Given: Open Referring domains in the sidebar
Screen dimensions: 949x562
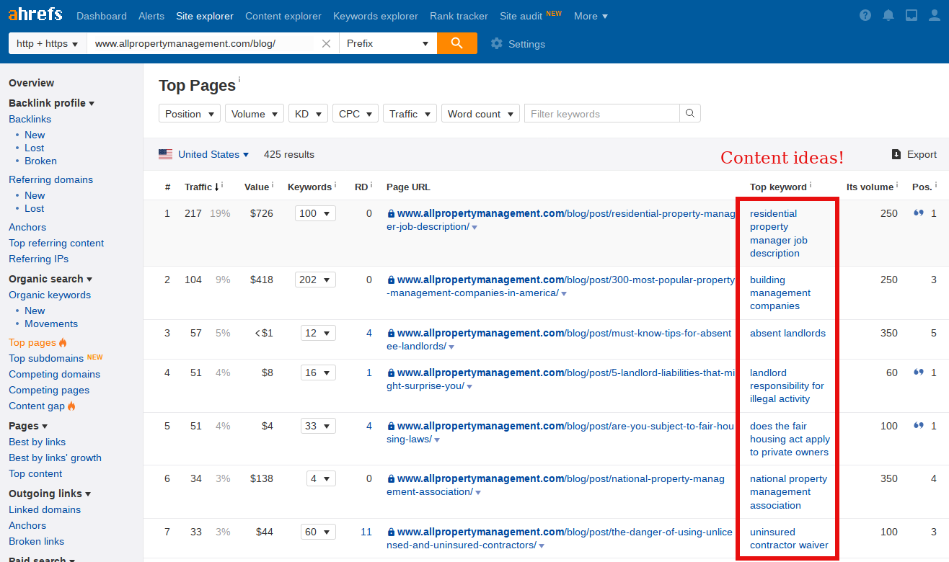Looking at the screenshot, I should [50, 179].
